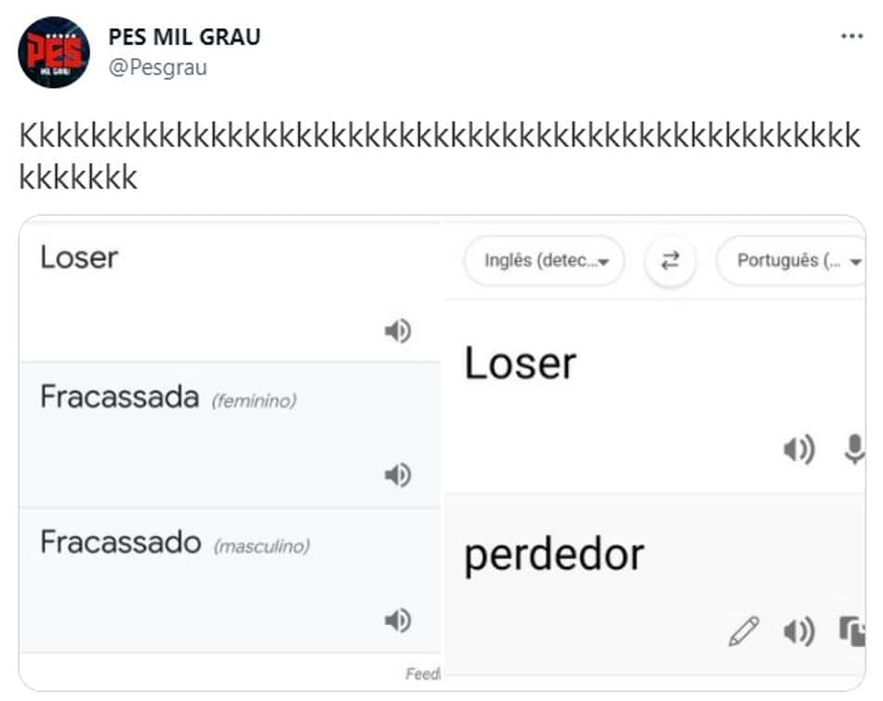Image resolution: width=883 pixels, height=701 pixels.
Task: Click the Loser text field on the right
Action: 520,363
